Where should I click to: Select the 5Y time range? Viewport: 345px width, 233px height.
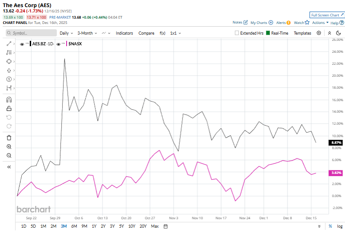122,226
